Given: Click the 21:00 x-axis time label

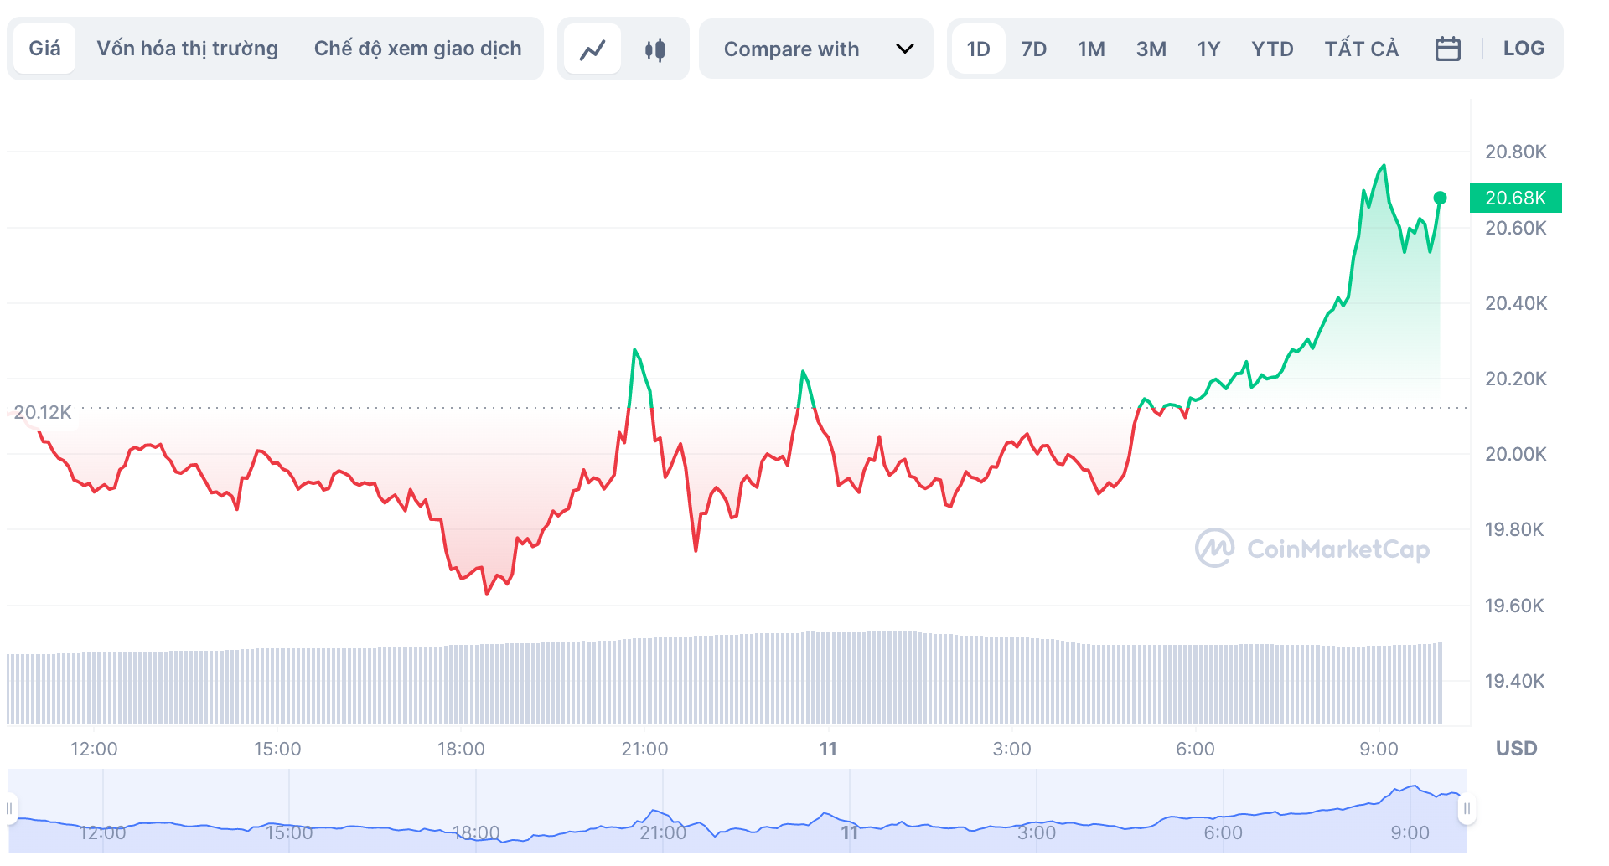Looking at the screenshot, I should tap(644, 749).
